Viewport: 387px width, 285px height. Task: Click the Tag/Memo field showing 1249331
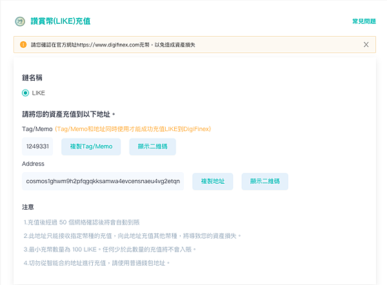pyautogui.click(x=37, y=146)
